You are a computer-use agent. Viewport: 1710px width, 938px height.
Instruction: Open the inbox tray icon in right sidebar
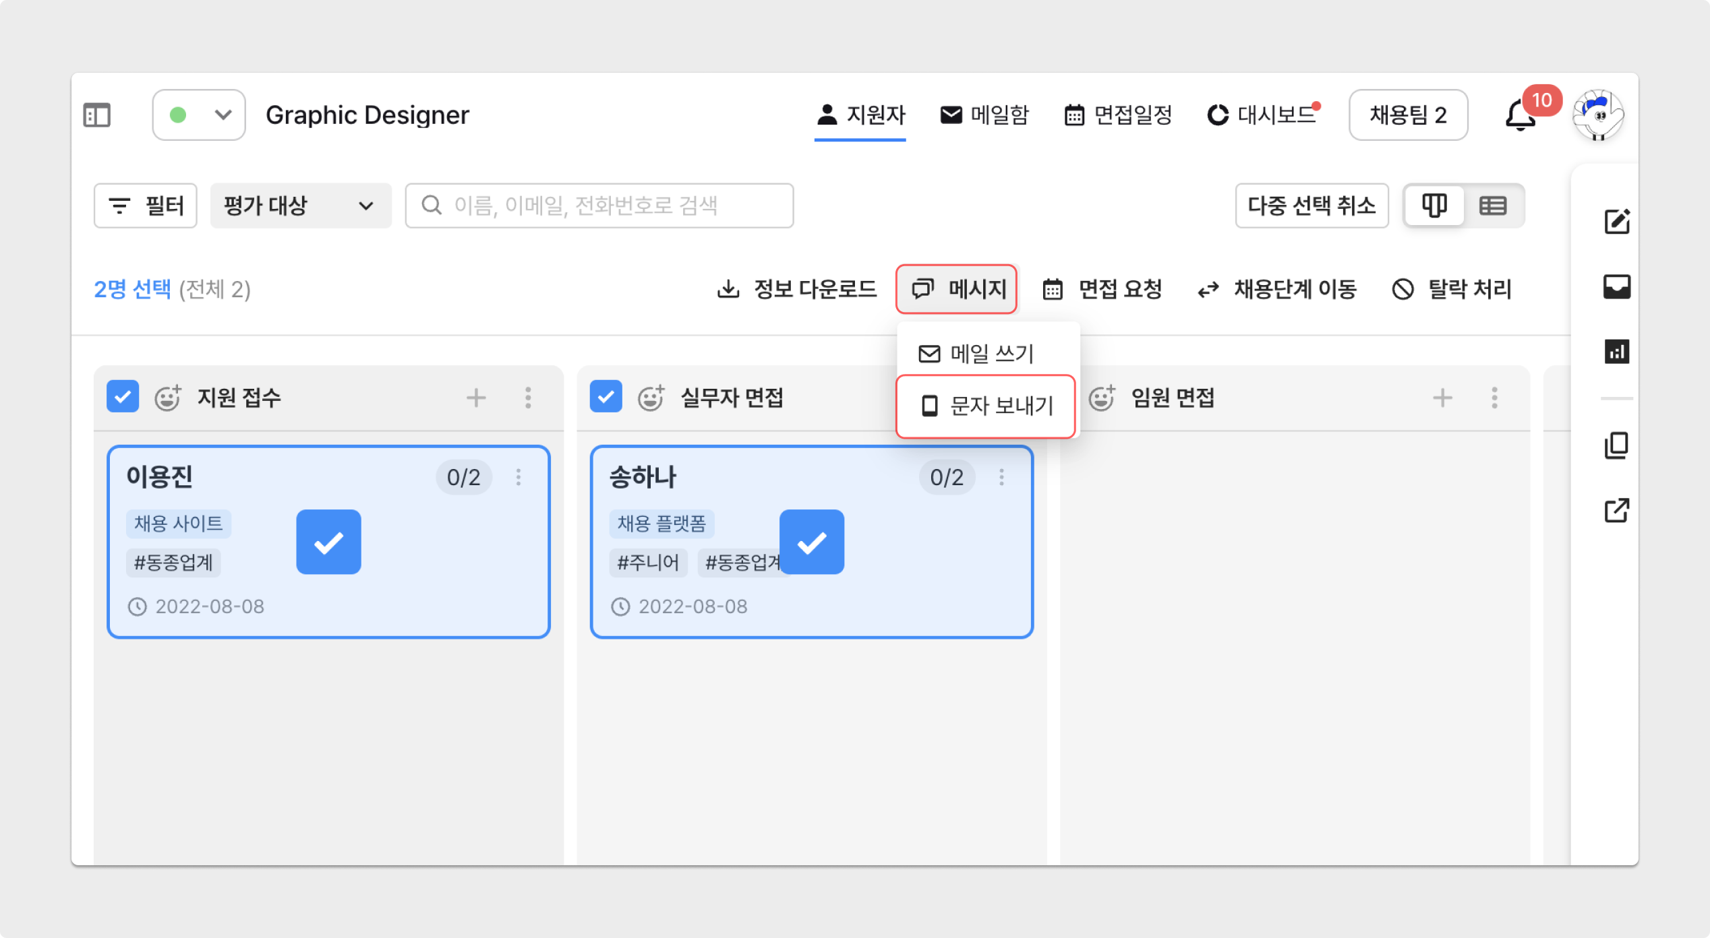click(x=1616, y=286)
